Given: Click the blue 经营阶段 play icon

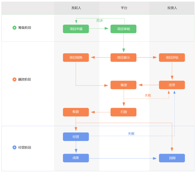Looking at the screenshot, I should point(14,147).
